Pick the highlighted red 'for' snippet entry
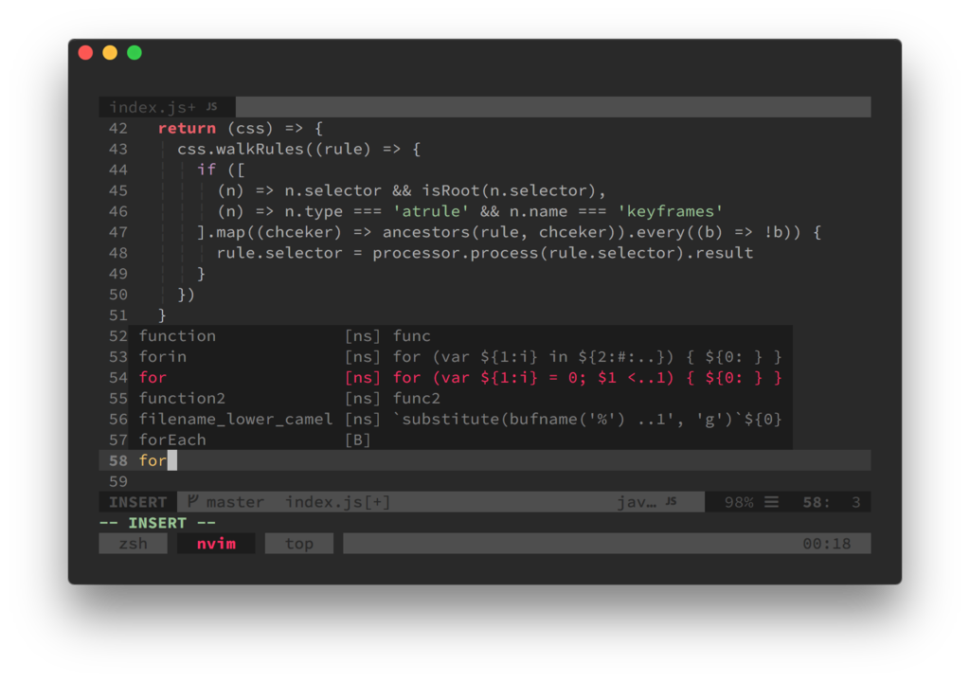 coord(460,378)
